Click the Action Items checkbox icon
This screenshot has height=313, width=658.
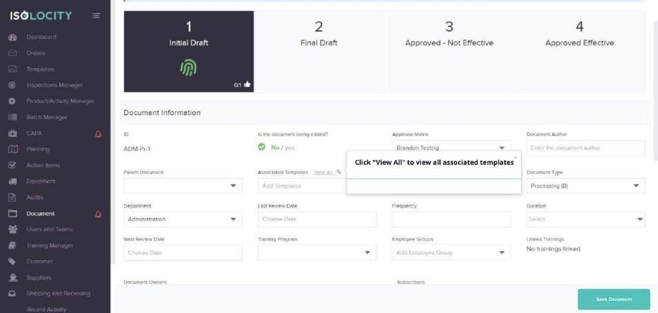coord(12,165)
